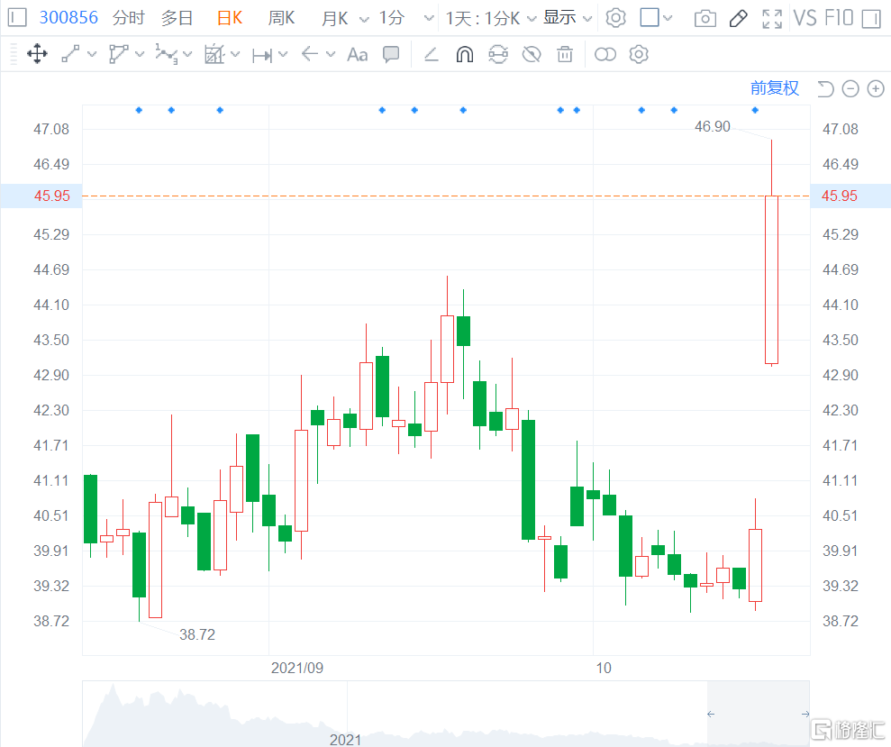Image resolution: width=891 pixels, height=747 pixels.
Task: Switch to the 分时 tab
Action: tap(129, 18)
